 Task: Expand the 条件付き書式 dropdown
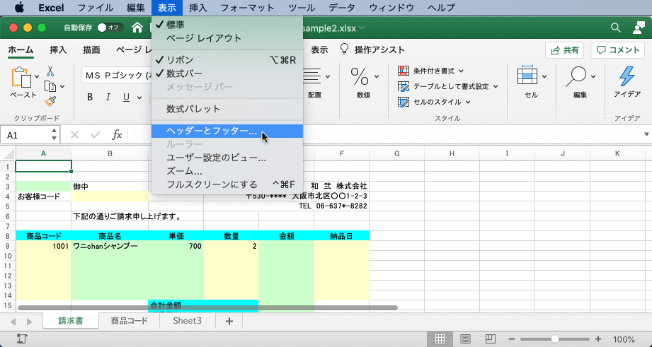[461, 71]
